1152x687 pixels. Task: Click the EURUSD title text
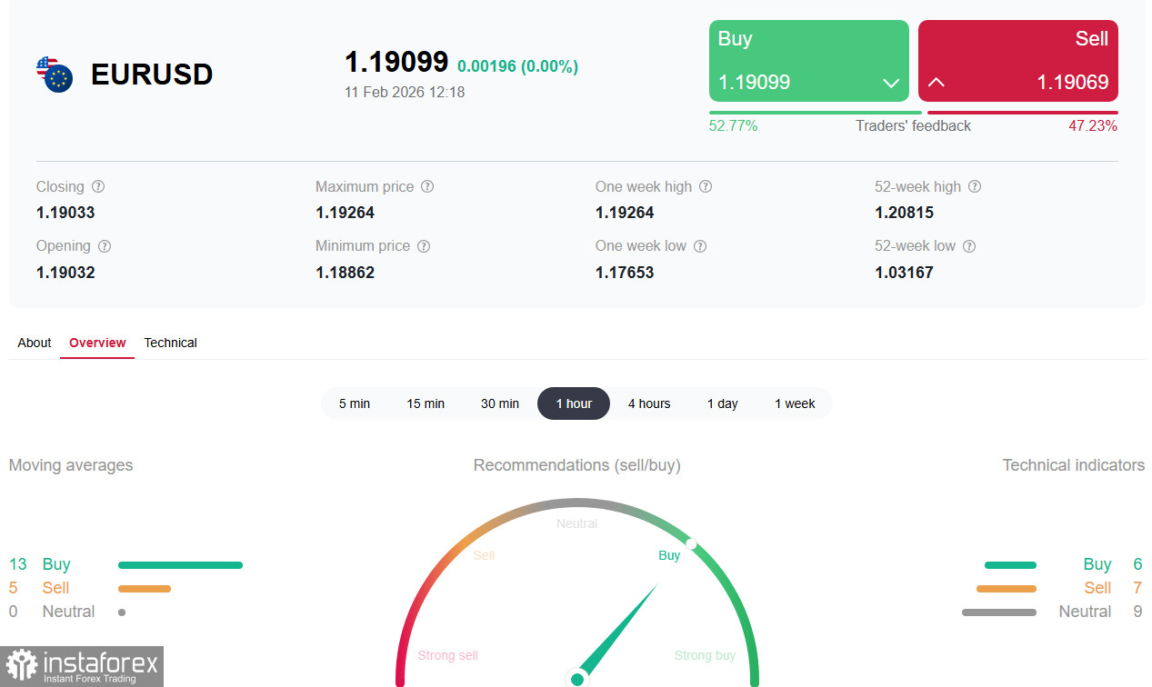[x=152, y=75]
